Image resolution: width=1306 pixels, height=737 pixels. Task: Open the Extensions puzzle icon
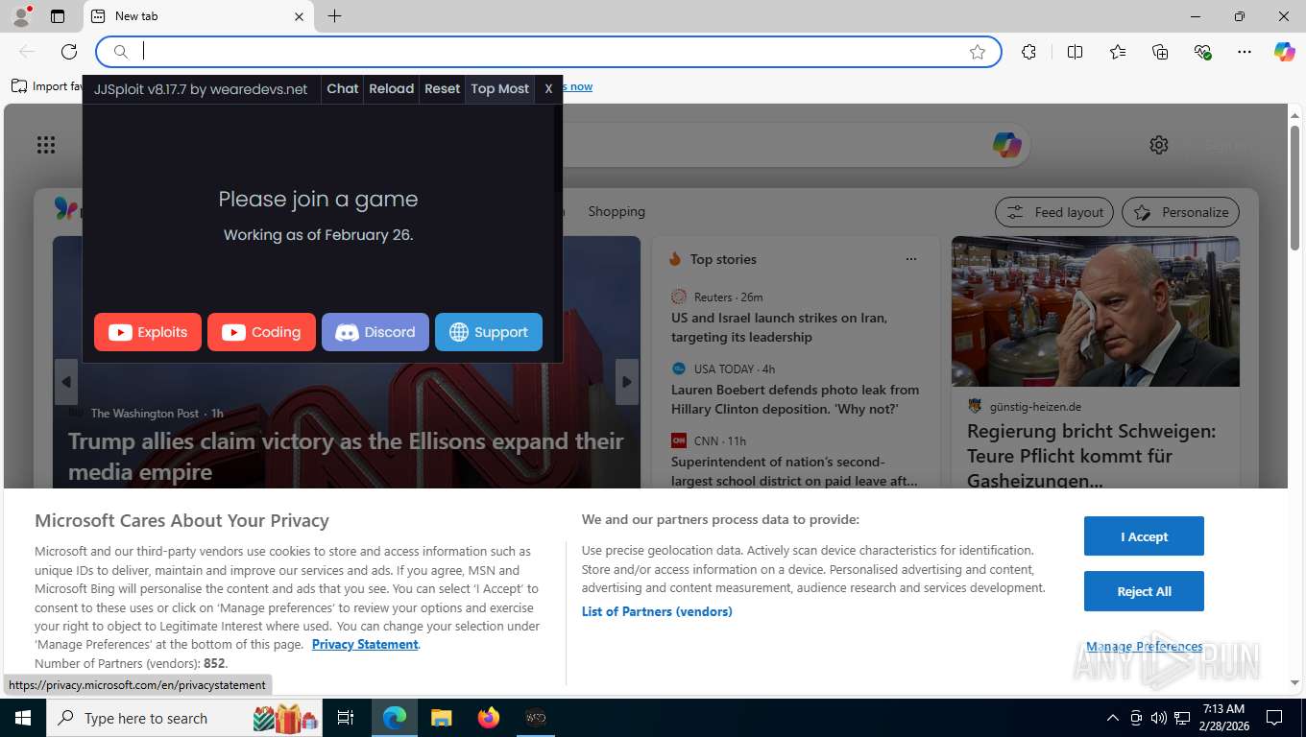pyautogui.click(x=1029, y=52)
